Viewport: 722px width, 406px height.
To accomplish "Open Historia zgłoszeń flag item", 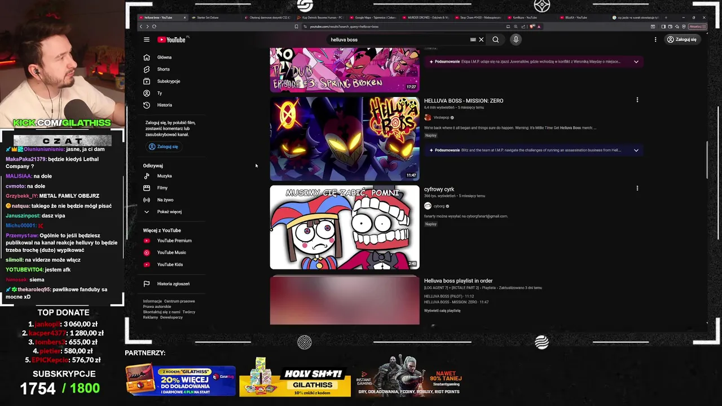I will pyautogui.click(x=173, y=284).
